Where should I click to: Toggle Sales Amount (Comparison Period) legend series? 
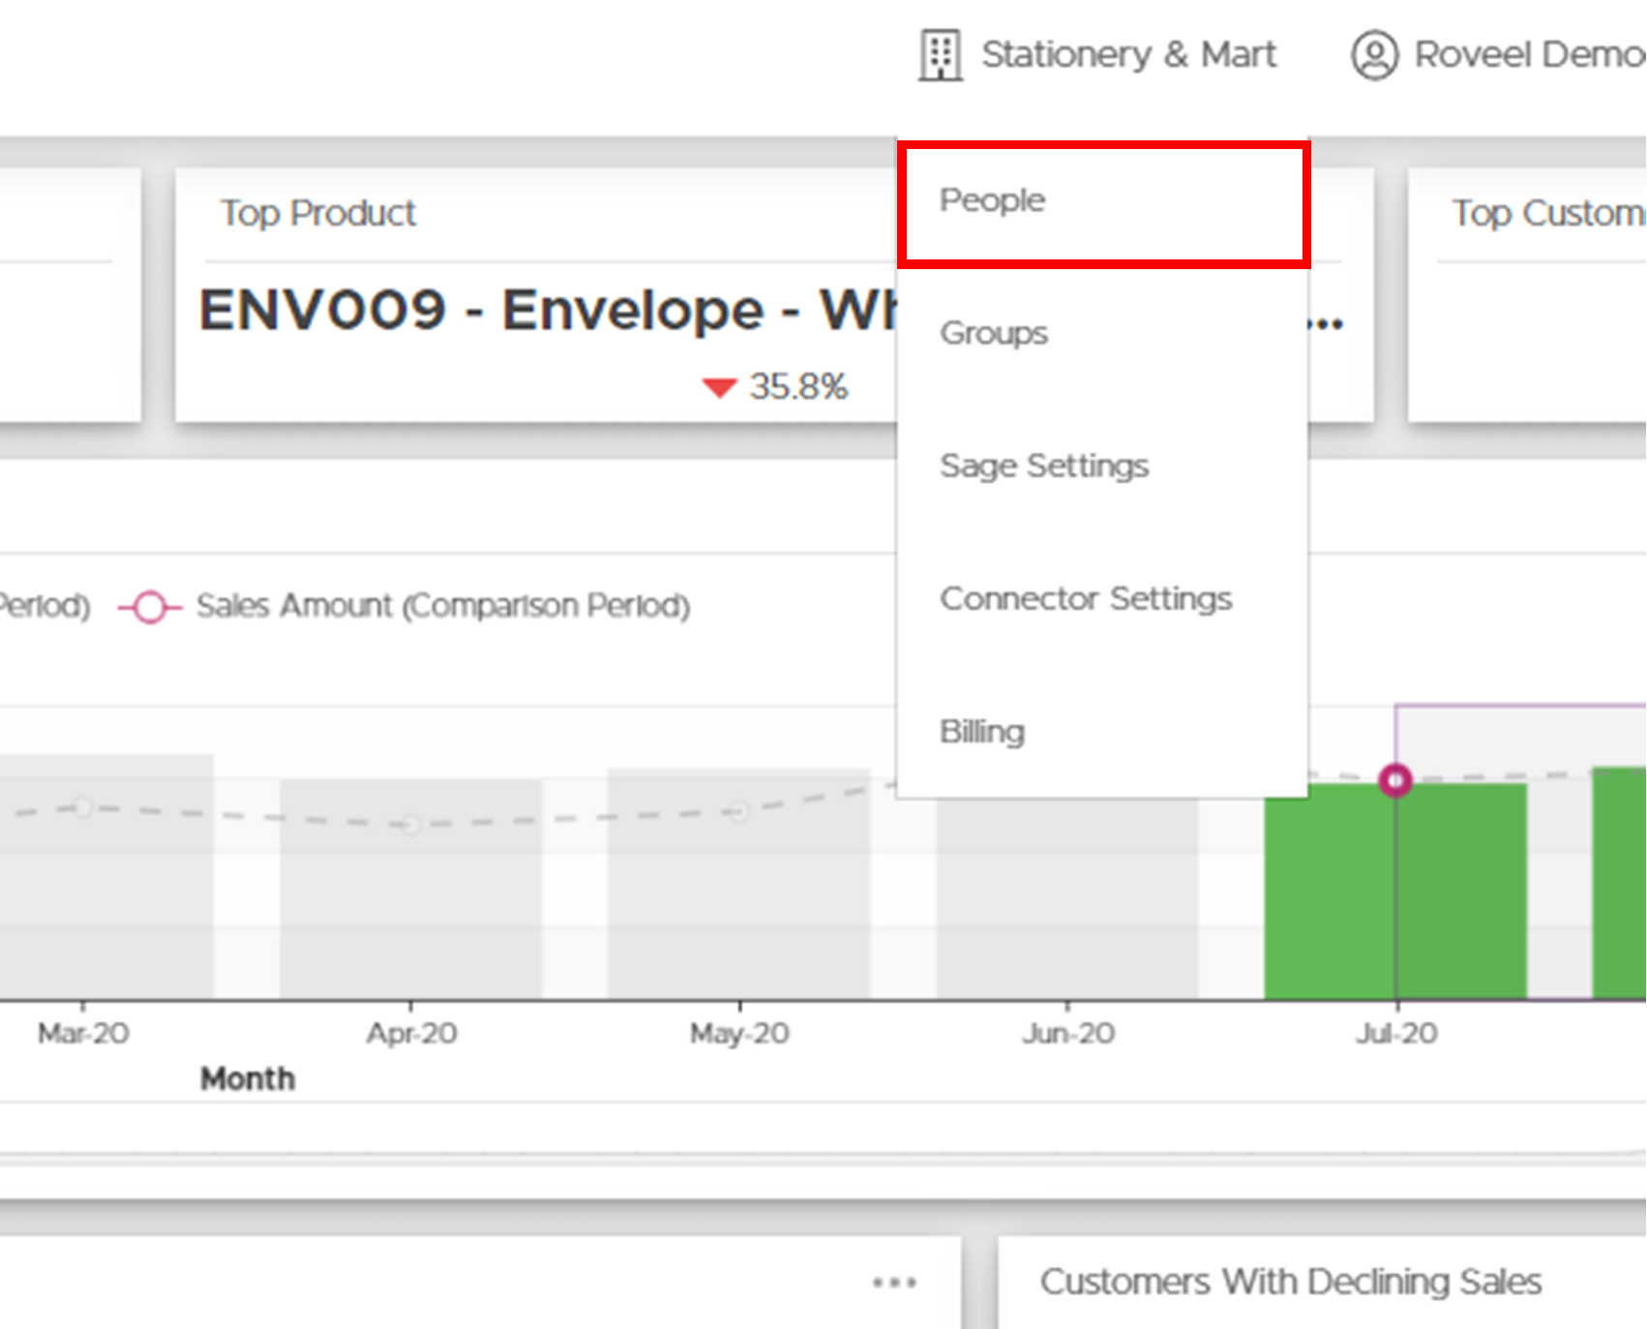(442, 606)
